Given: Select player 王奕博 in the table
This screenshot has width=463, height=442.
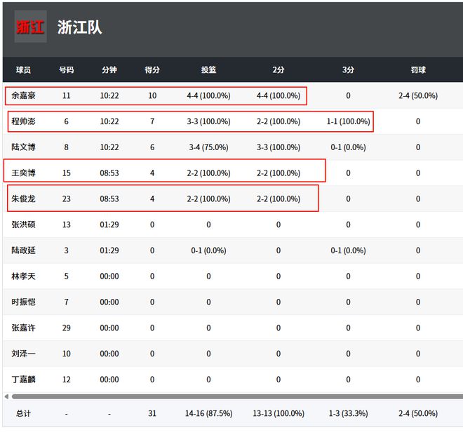Looking at the screenshot, I should [x=23, y=173].
